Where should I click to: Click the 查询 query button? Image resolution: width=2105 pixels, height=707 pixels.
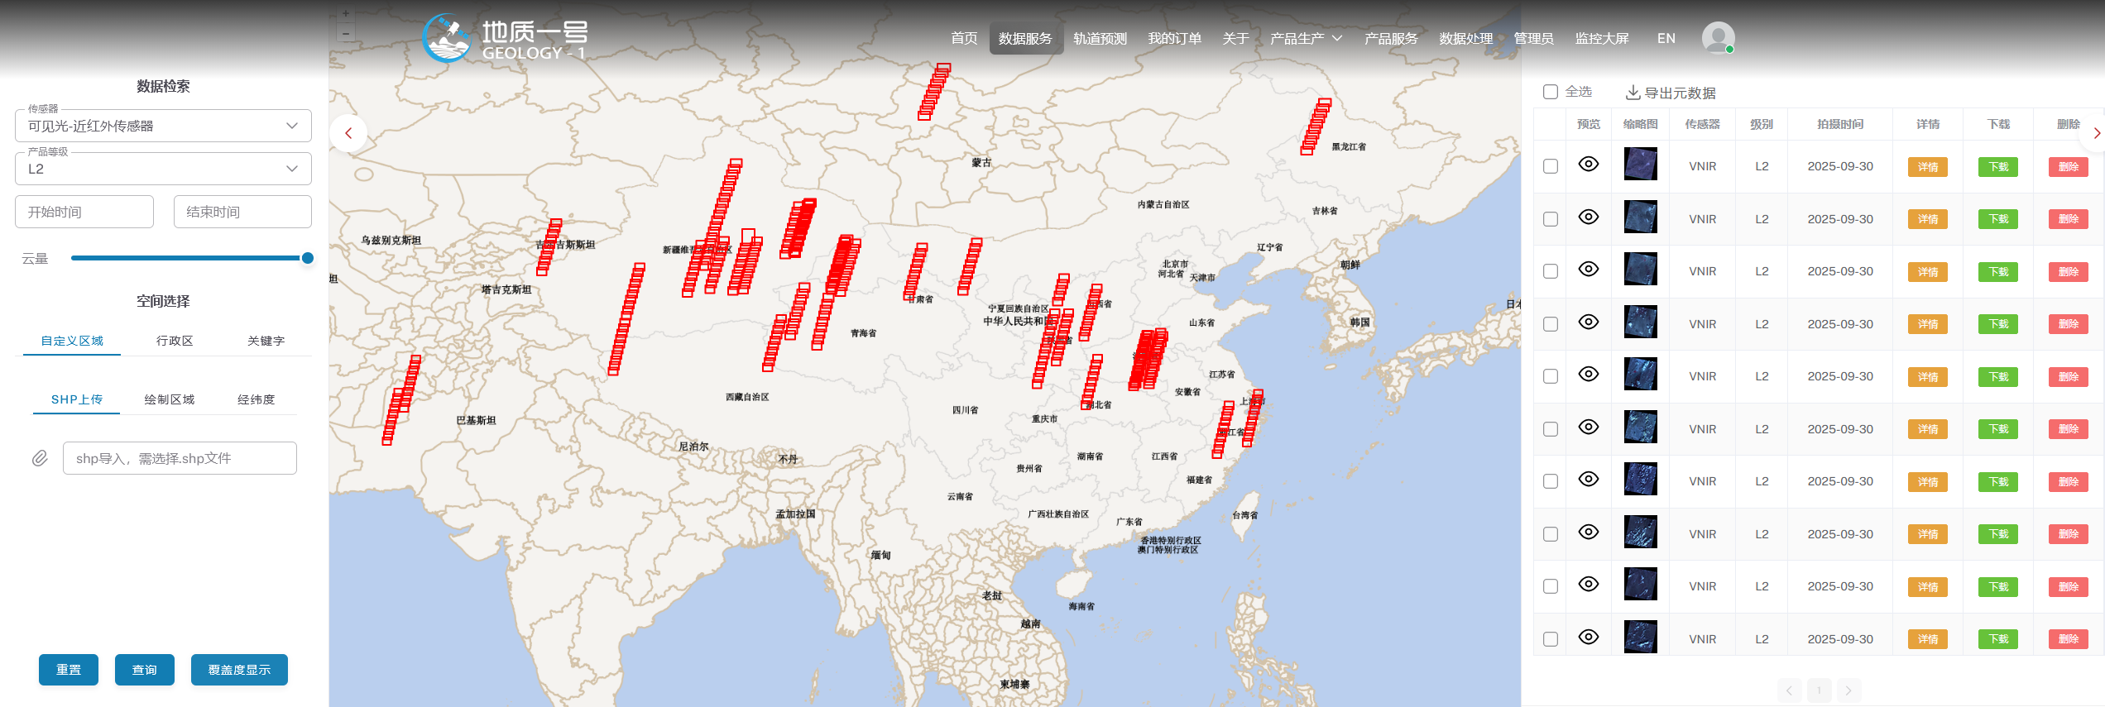pyautogui.click(x=144, y=670)
